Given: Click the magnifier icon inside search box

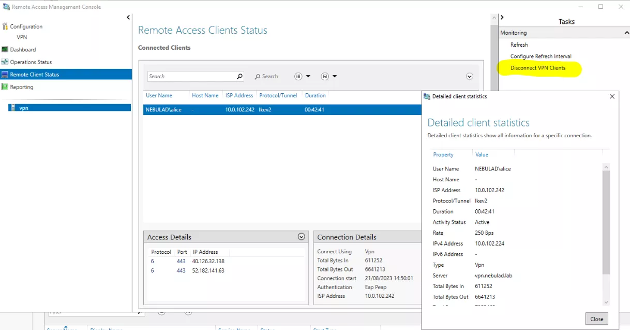Looking at the screenshot, I should 239,76.
